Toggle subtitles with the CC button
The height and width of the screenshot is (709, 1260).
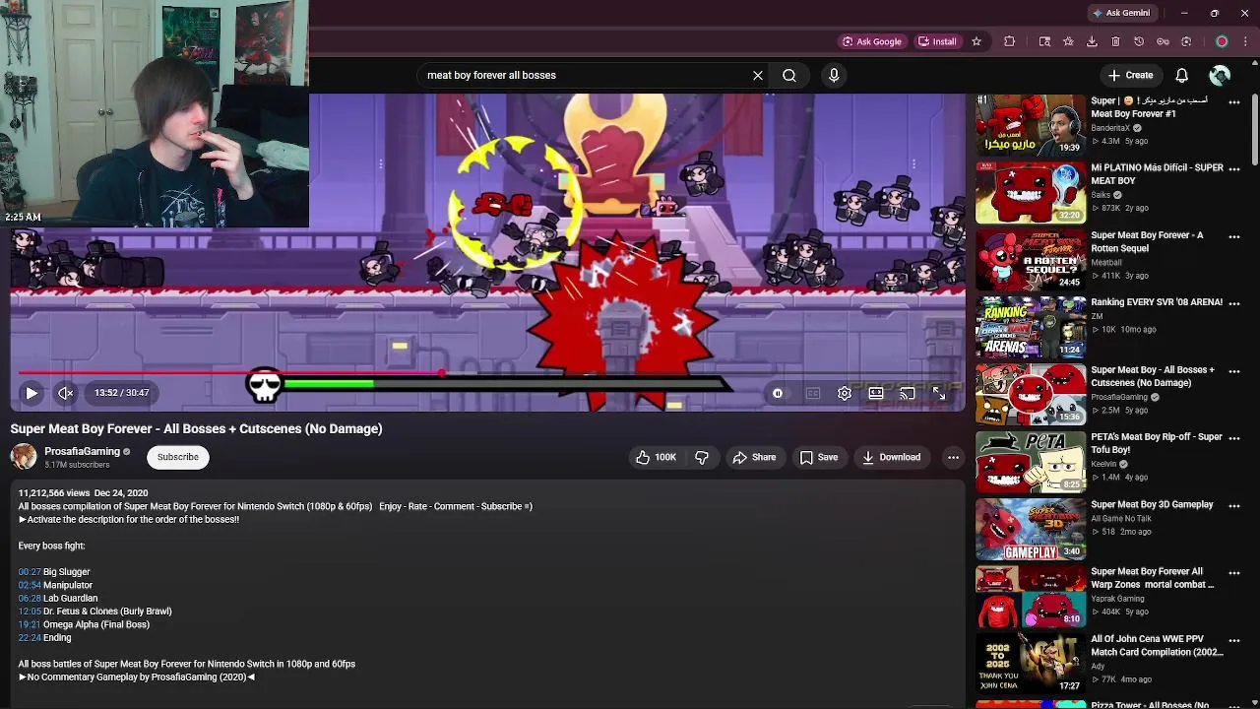813,394
